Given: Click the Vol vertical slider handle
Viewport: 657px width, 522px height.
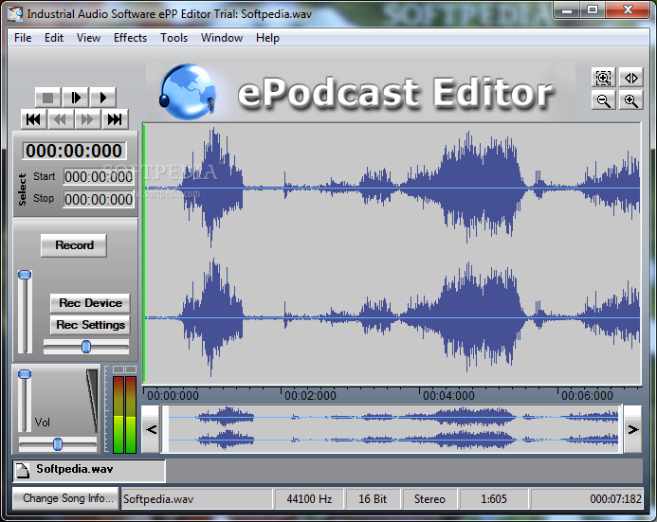Looking at the screenshot, I should [x=25, y=374].
